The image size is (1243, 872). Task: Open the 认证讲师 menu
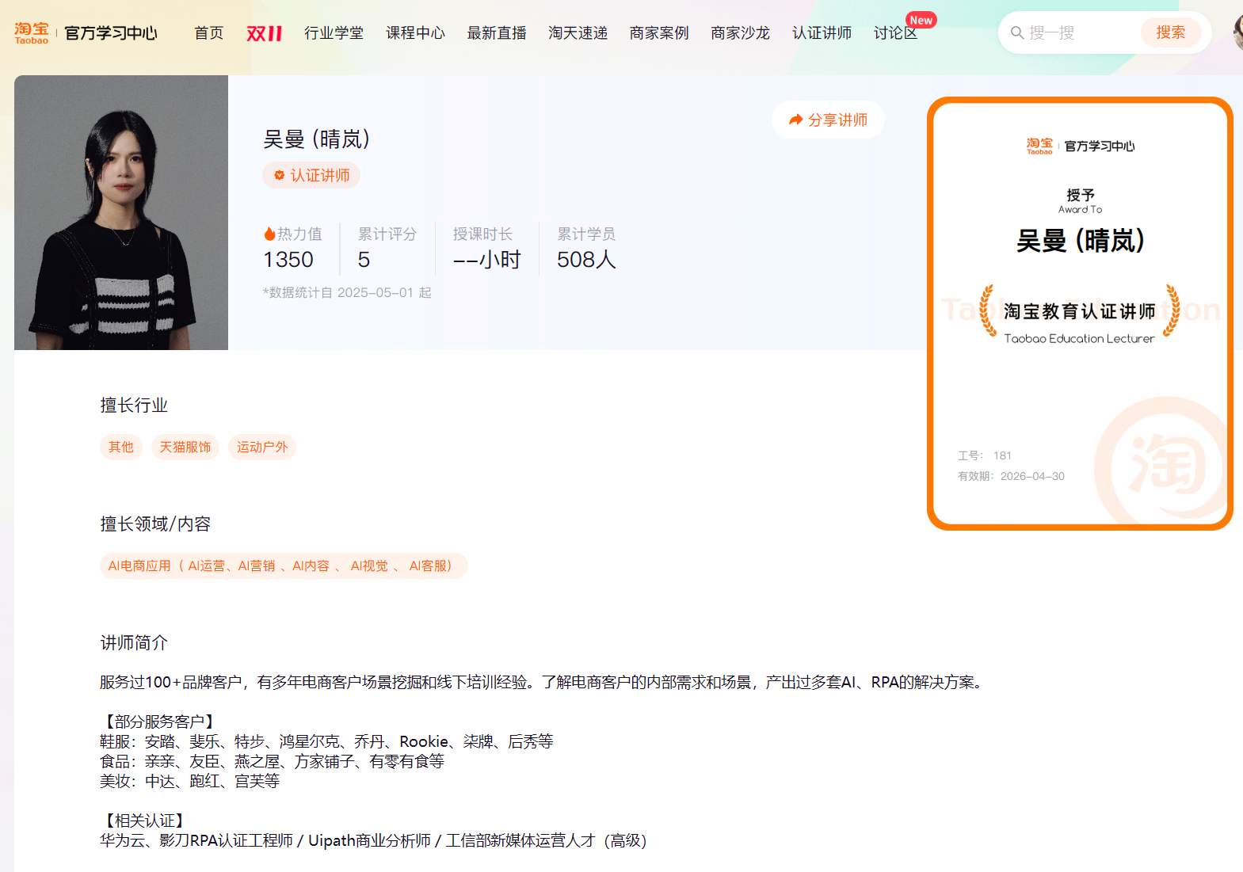[x=822, y=32]
